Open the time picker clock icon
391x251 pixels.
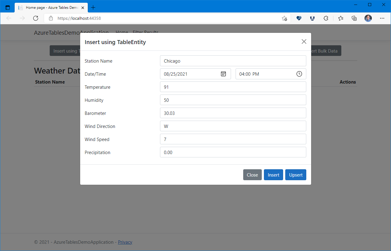tap(299, 74)
